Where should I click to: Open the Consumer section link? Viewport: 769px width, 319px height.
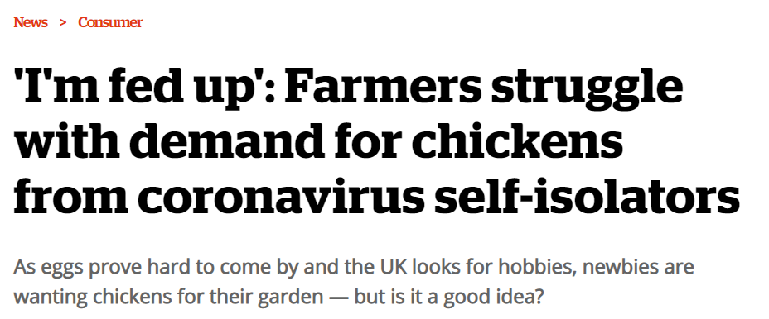point(110,22)
